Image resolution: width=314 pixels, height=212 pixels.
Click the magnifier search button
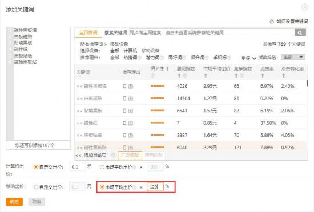300,32
